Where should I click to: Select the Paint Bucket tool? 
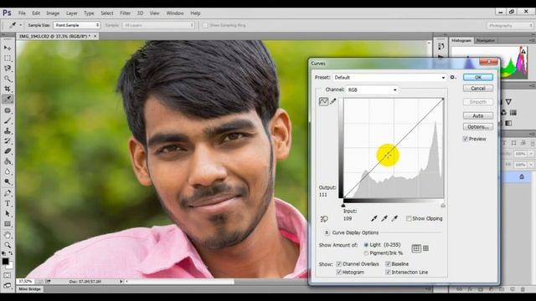coord(8,161)
